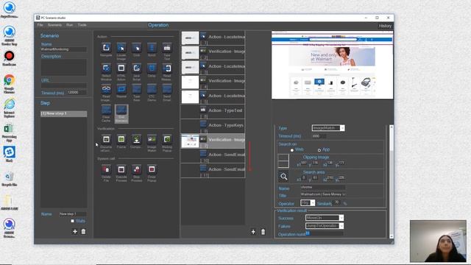
Task: Add an operation with the plus icon
Action: click(x=253, y=232)
